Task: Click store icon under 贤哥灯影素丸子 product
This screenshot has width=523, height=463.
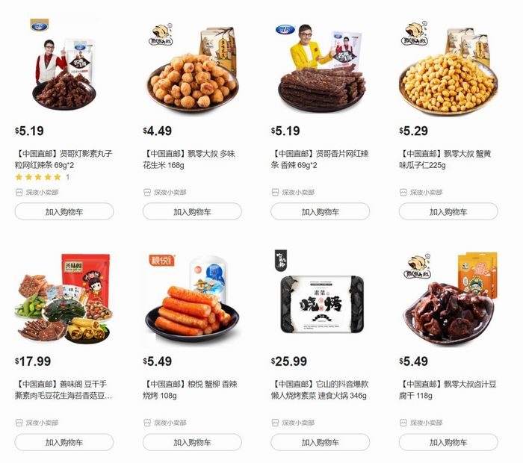Action: pyautogui.click(x=19, y=193)
